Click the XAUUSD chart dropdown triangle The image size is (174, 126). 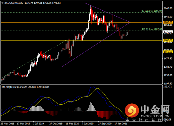point(3,3)
